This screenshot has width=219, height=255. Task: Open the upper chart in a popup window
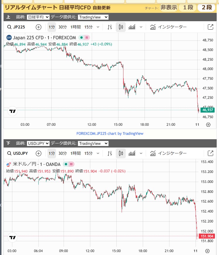pos(210,27)
